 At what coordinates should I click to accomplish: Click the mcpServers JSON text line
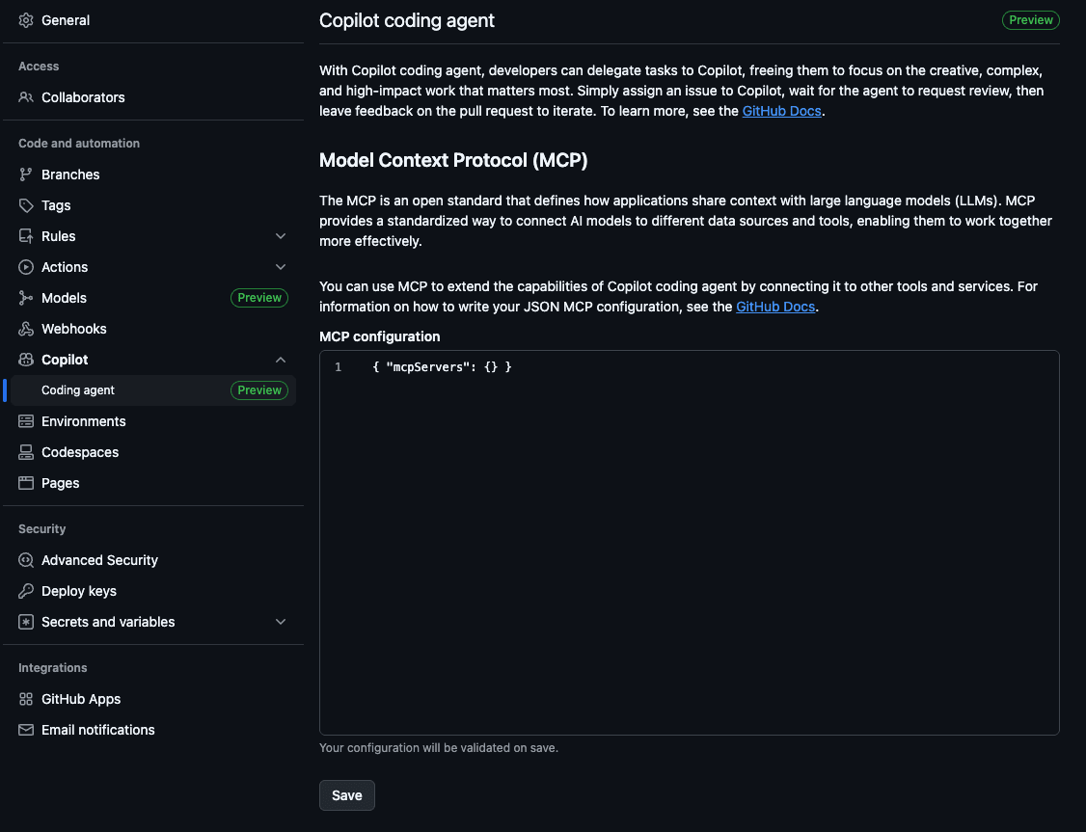(x=442, y=367)
